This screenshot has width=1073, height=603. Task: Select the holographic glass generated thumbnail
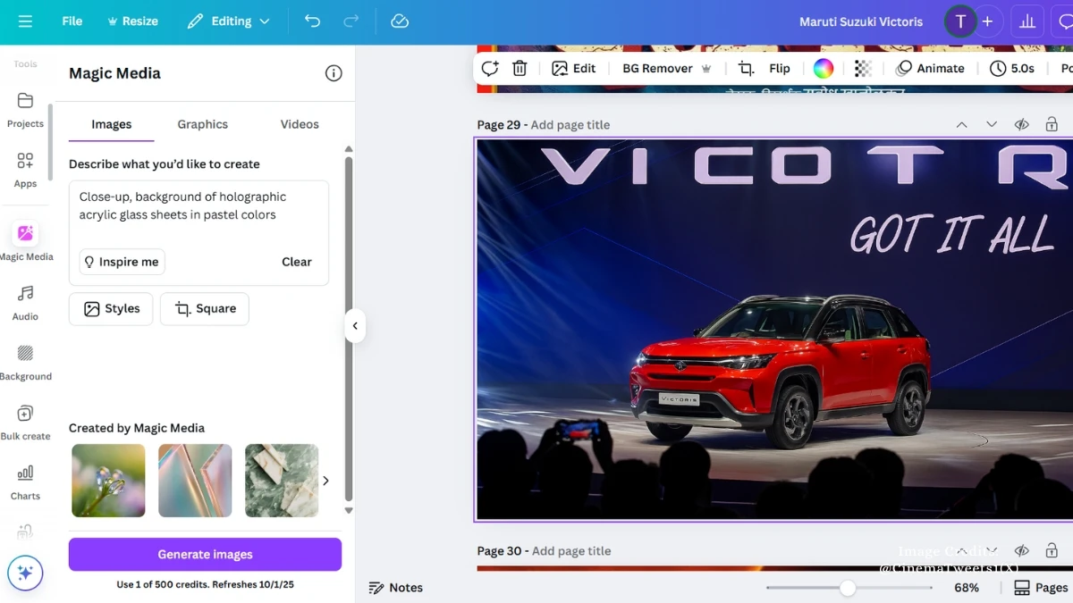(x=195, y=481)
